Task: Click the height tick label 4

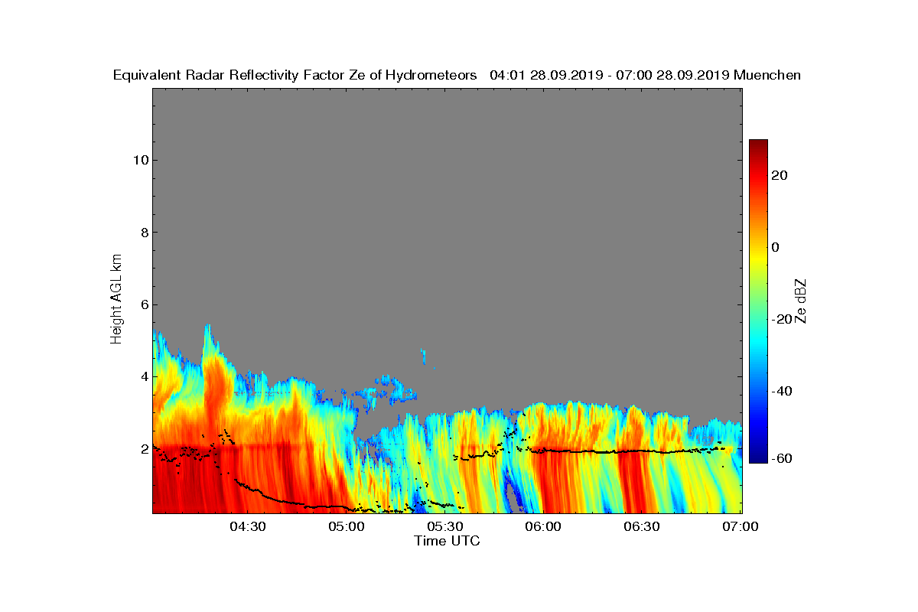Action: point(143,376)
